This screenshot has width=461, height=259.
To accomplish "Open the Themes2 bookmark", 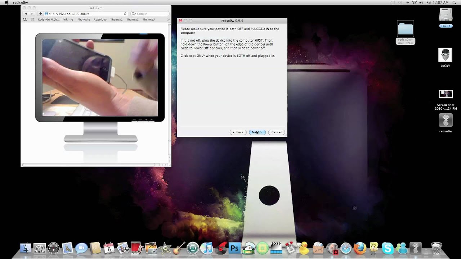I will [133, 19].
